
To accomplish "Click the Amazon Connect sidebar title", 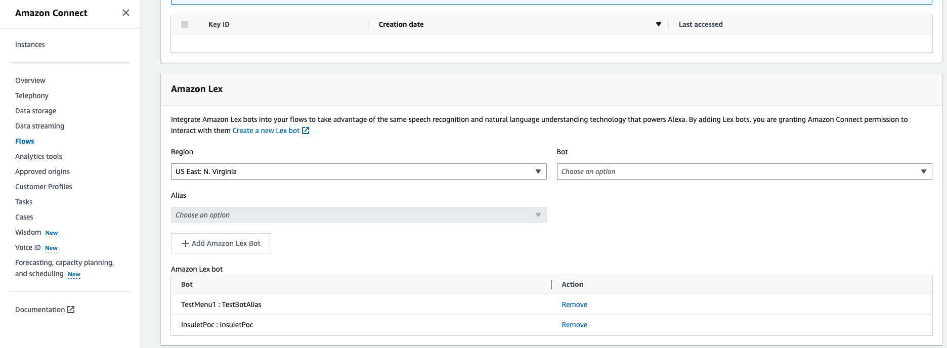I will (51, 13).
